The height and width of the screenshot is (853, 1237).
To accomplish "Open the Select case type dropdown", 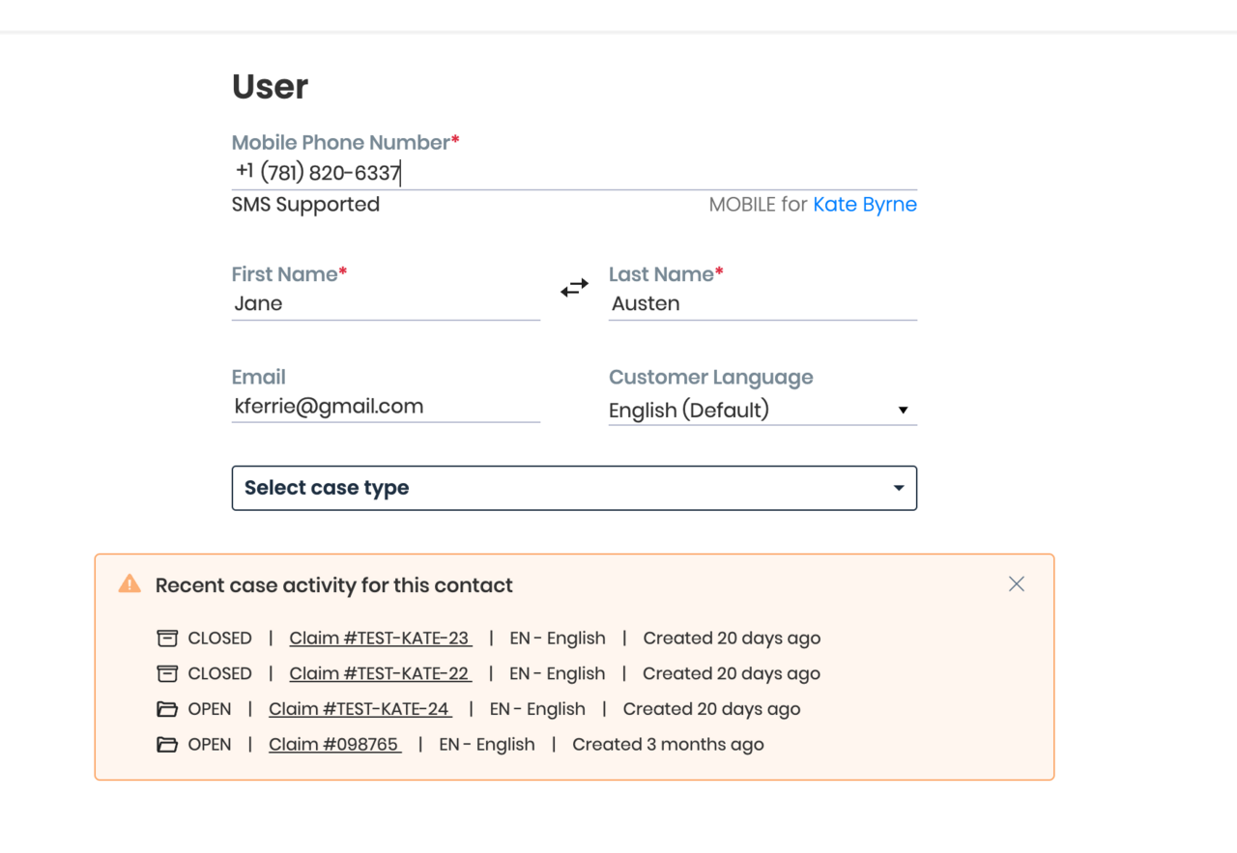I will coord(573,488).
